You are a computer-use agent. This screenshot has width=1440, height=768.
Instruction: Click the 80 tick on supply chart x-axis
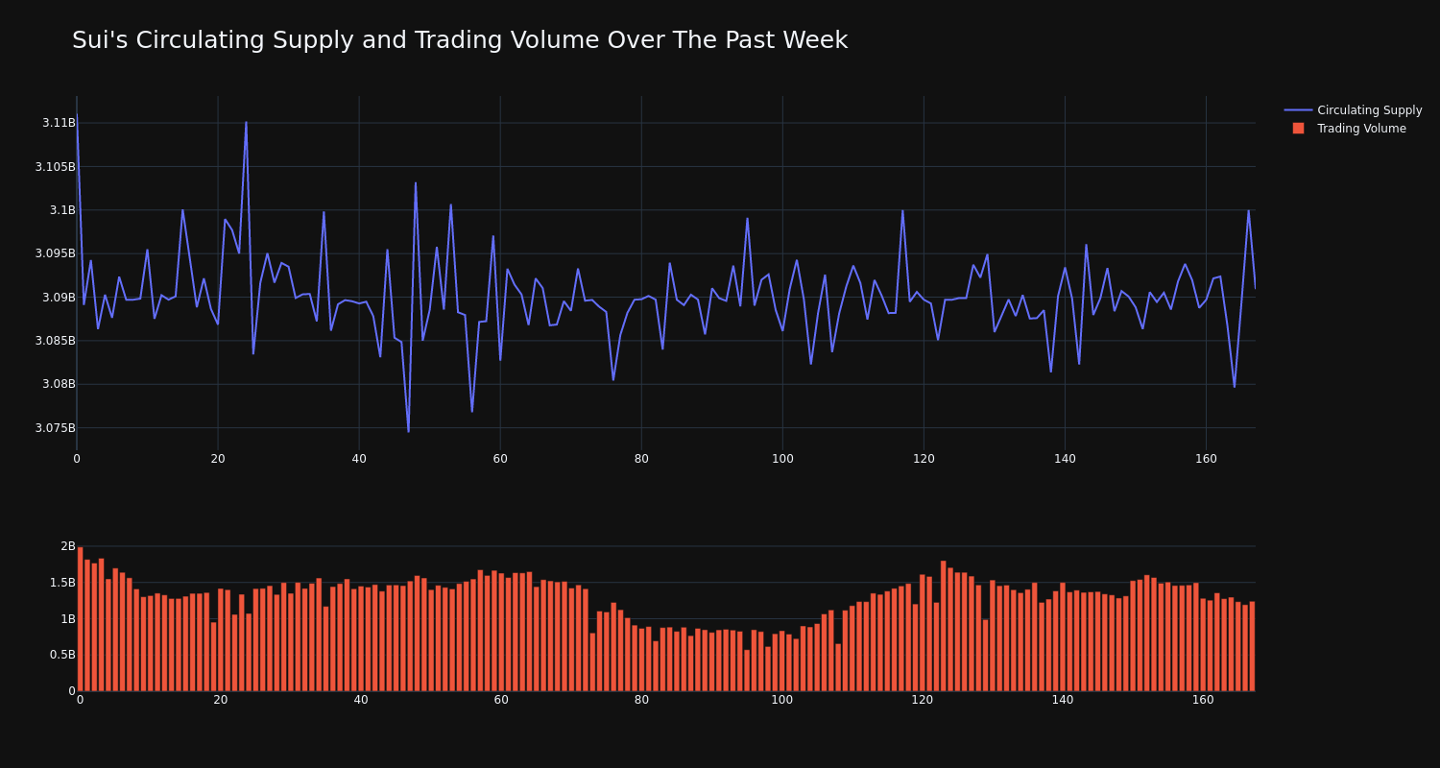click(641, 459)
